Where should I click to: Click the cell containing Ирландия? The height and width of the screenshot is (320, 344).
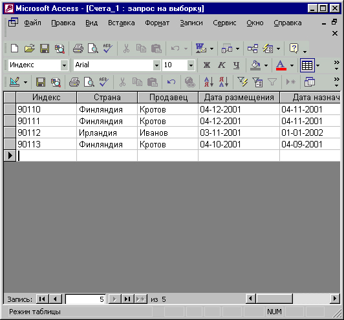(x=107, y=133)
